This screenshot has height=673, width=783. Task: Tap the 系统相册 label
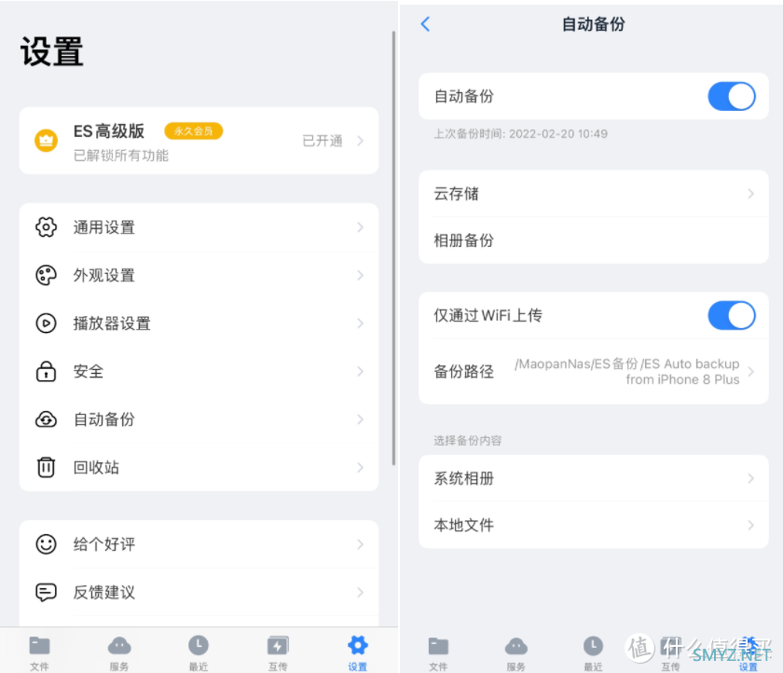click(x=464, y=478)
